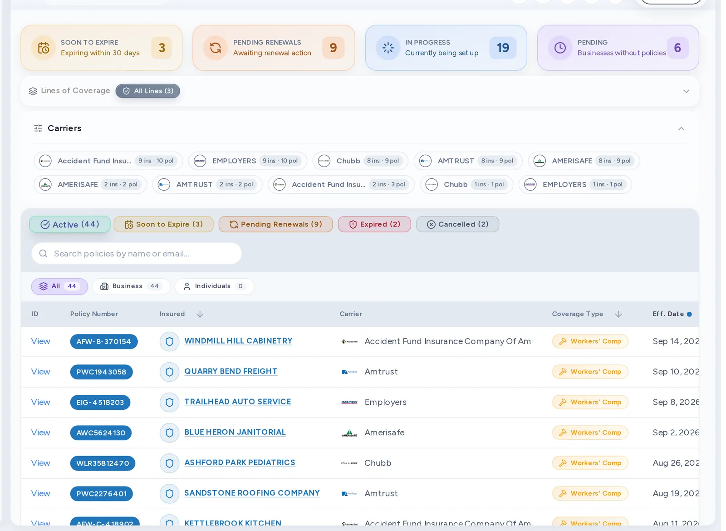
Task: Click the Soon to Expire calendar icon
Action: [x=44, y=48]
